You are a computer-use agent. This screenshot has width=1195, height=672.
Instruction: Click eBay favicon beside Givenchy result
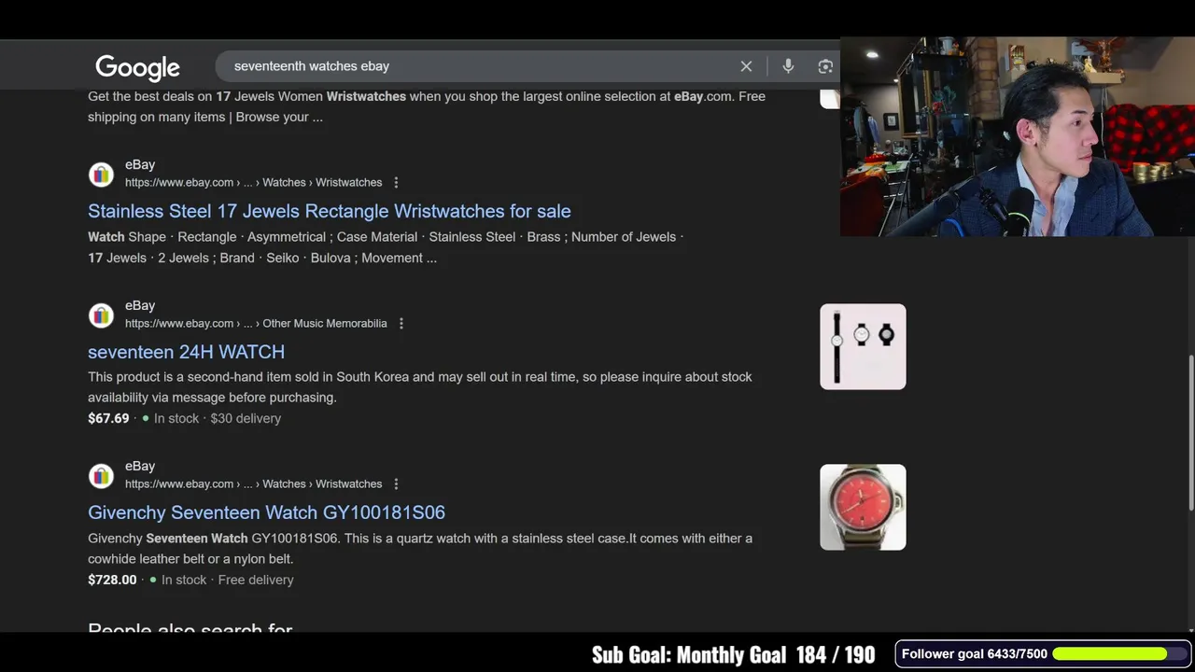point(101,476)
